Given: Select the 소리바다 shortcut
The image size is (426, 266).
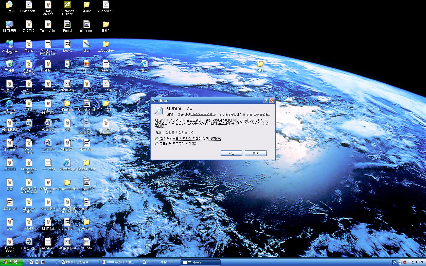Looking at the screenshot, I should coord(9,165).
